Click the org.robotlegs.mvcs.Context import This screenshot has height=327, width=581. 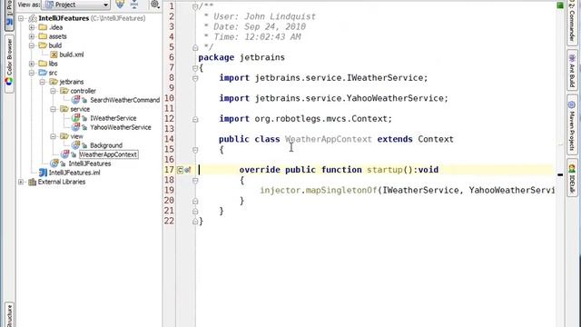coord(305,119)
